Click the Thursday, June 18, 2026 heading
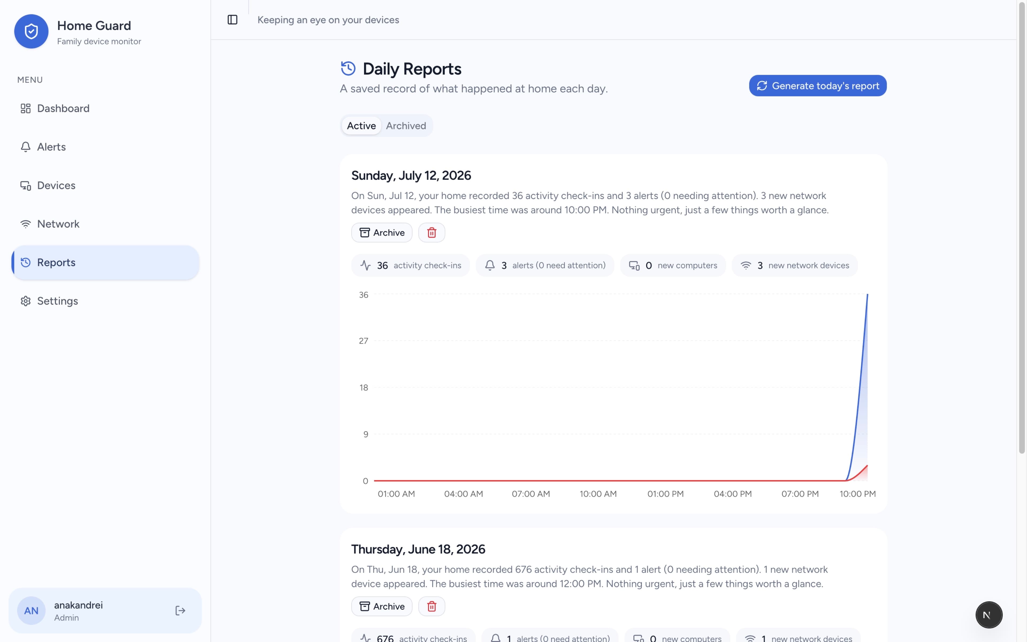Viewport: 1027px width, 642px height. (418, 549)
